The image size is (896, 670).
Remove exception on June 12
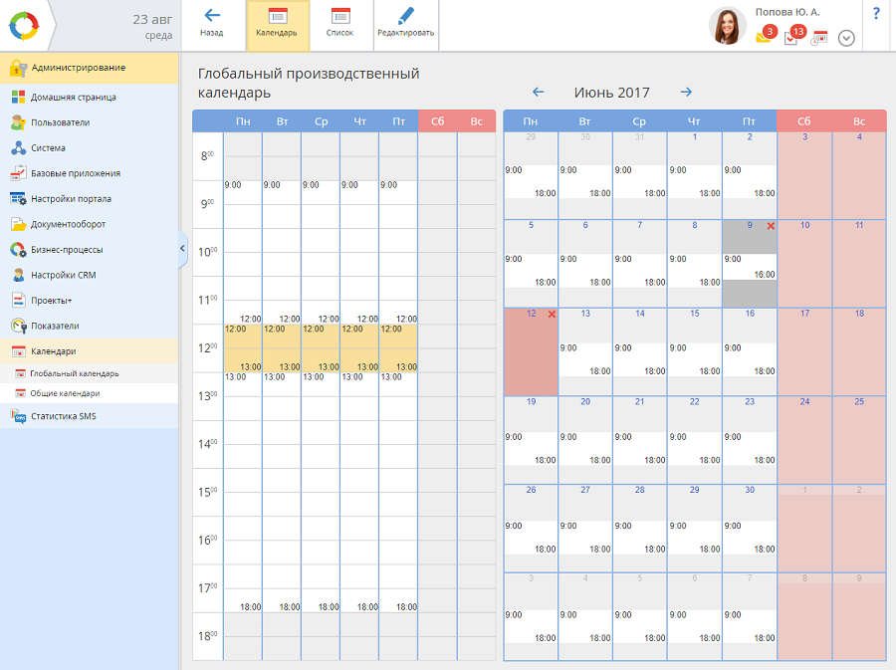pos(552,314)
